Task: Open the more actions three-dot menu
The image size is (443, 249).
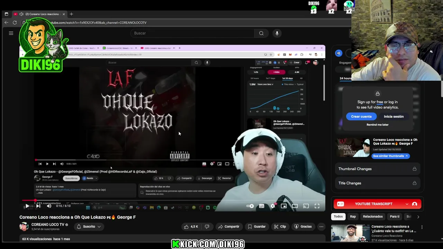Action: click(321, 227)
